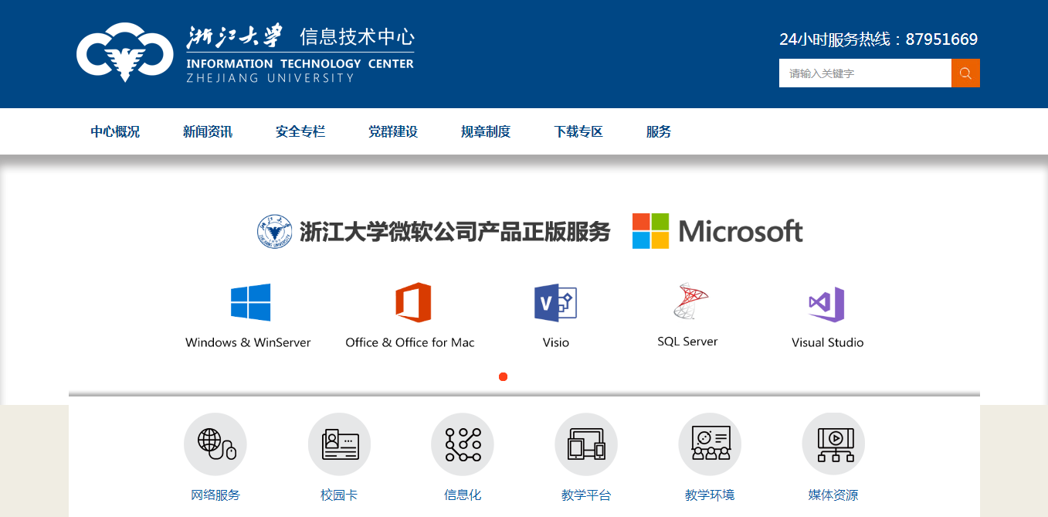Click the 浙江大学微软公司产品正版服务 banner heading

pos(455,232)
